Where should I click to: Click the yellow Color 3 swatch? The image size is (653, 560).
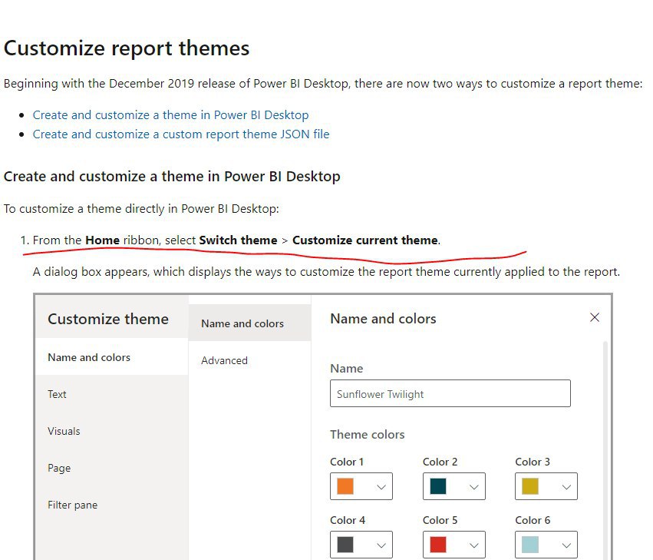click(530, 486)
